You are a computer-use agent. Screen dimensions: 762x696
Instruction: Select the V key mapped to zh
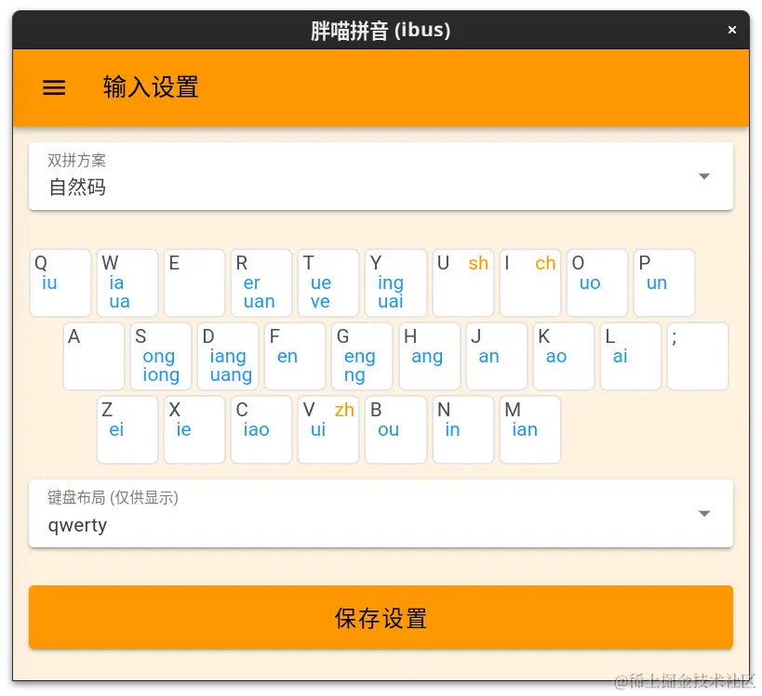click(328, 429)
